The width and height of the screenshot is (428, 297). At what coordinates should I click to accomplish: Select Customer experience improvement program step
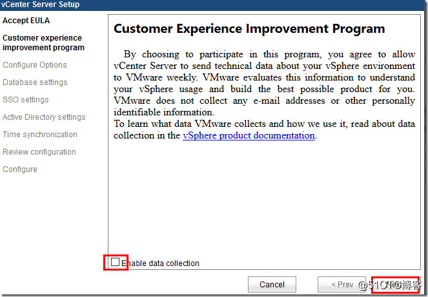click(43, 43)
